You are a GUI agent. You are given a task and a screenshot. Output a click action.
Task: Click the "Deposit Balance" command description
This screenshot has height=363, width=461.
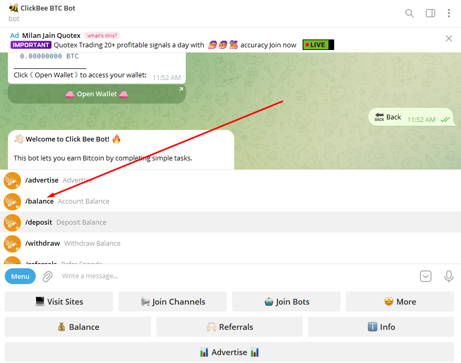(x=81, y=222)
